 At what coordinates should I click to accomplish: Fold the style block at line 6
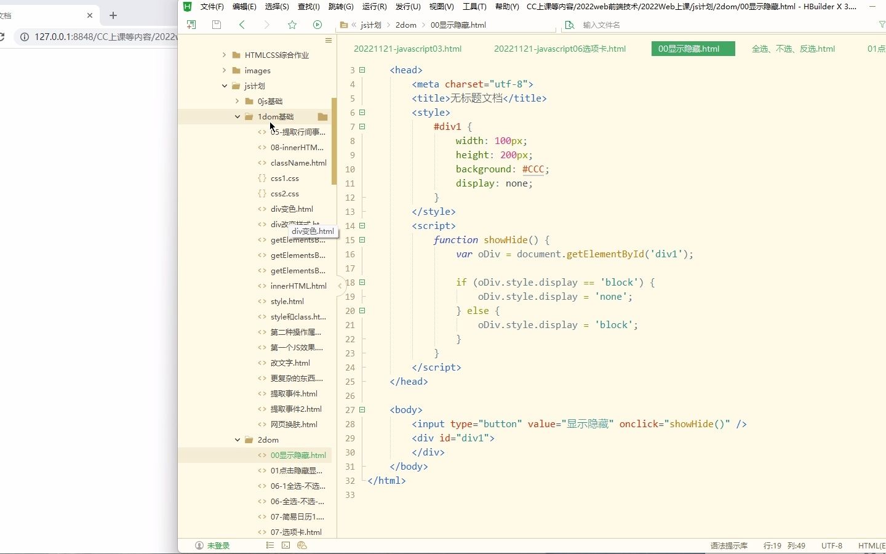click(x=362, y=113)
